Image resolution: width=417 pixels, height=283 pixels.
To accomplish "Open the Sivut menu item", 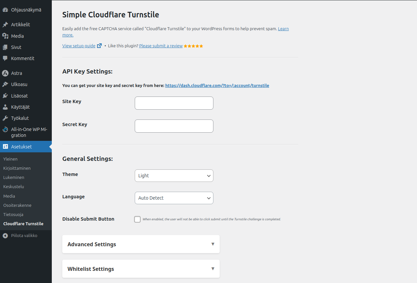I will click(x=26, y=47).
